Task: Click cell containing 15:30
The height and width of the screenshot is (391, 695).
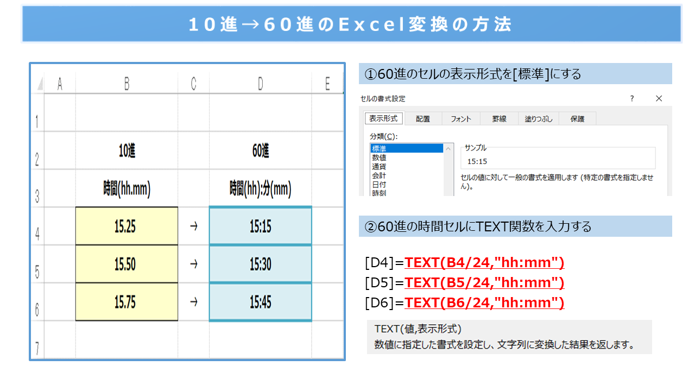Action: [x=261, y=264]
